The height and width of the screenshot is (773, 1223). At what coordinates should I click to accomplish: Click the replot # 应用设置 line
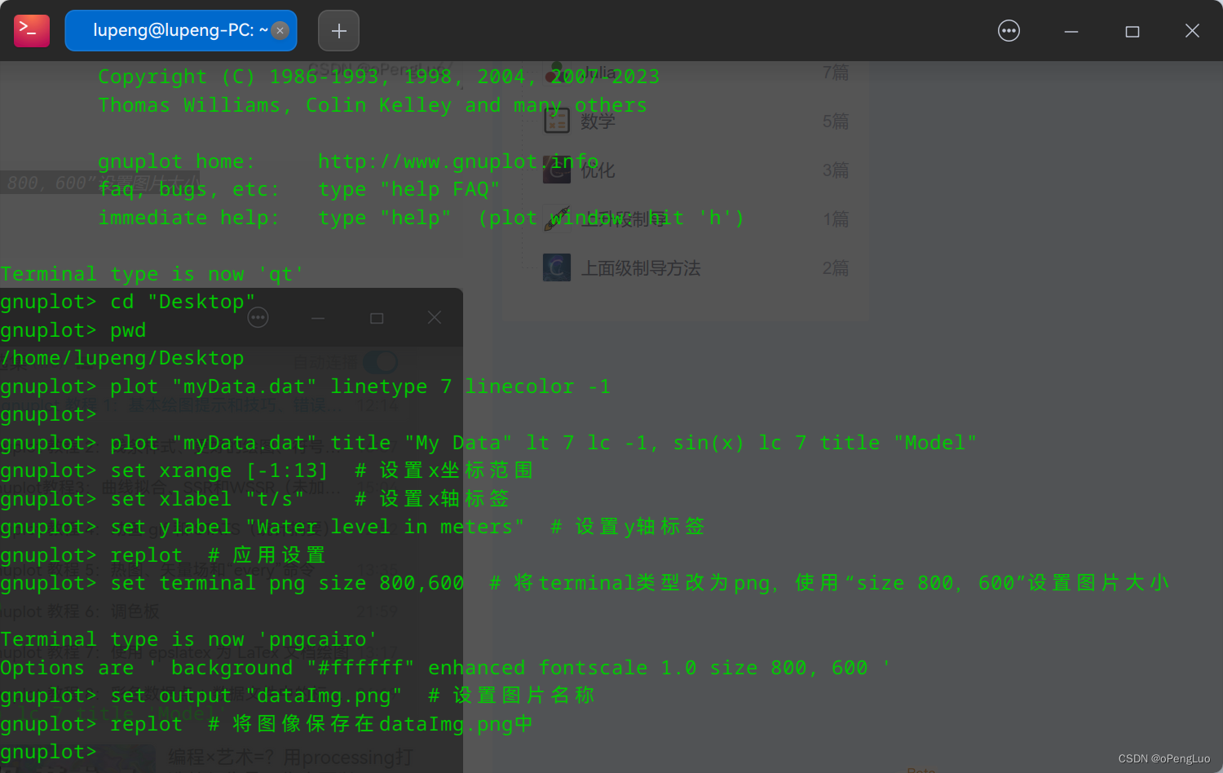tap(163, 555)
